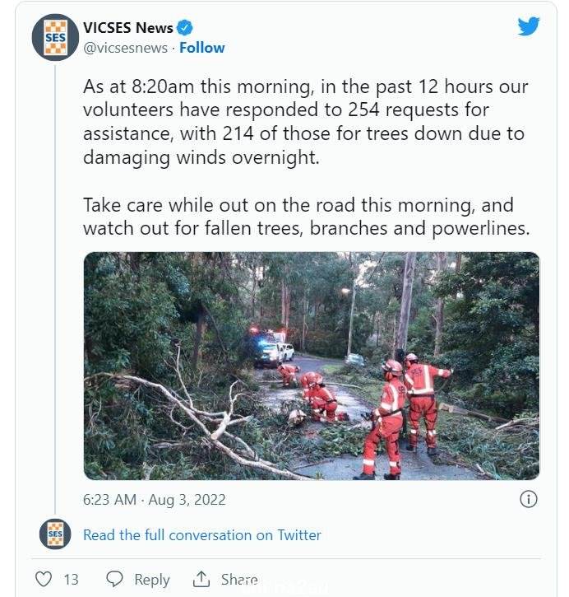569x597 pixels.
Task: Open Read the full conversation on Twitter
Action: (x=201, y=535)
